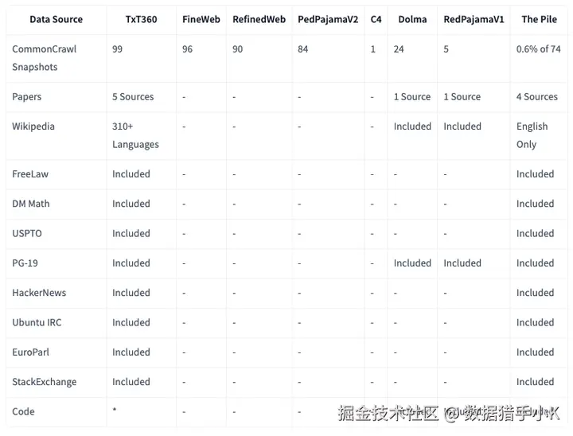The height and width of the screenshot is (436, 573).
Task: Select the Wikipedia row label
Action: pos(33,127)
